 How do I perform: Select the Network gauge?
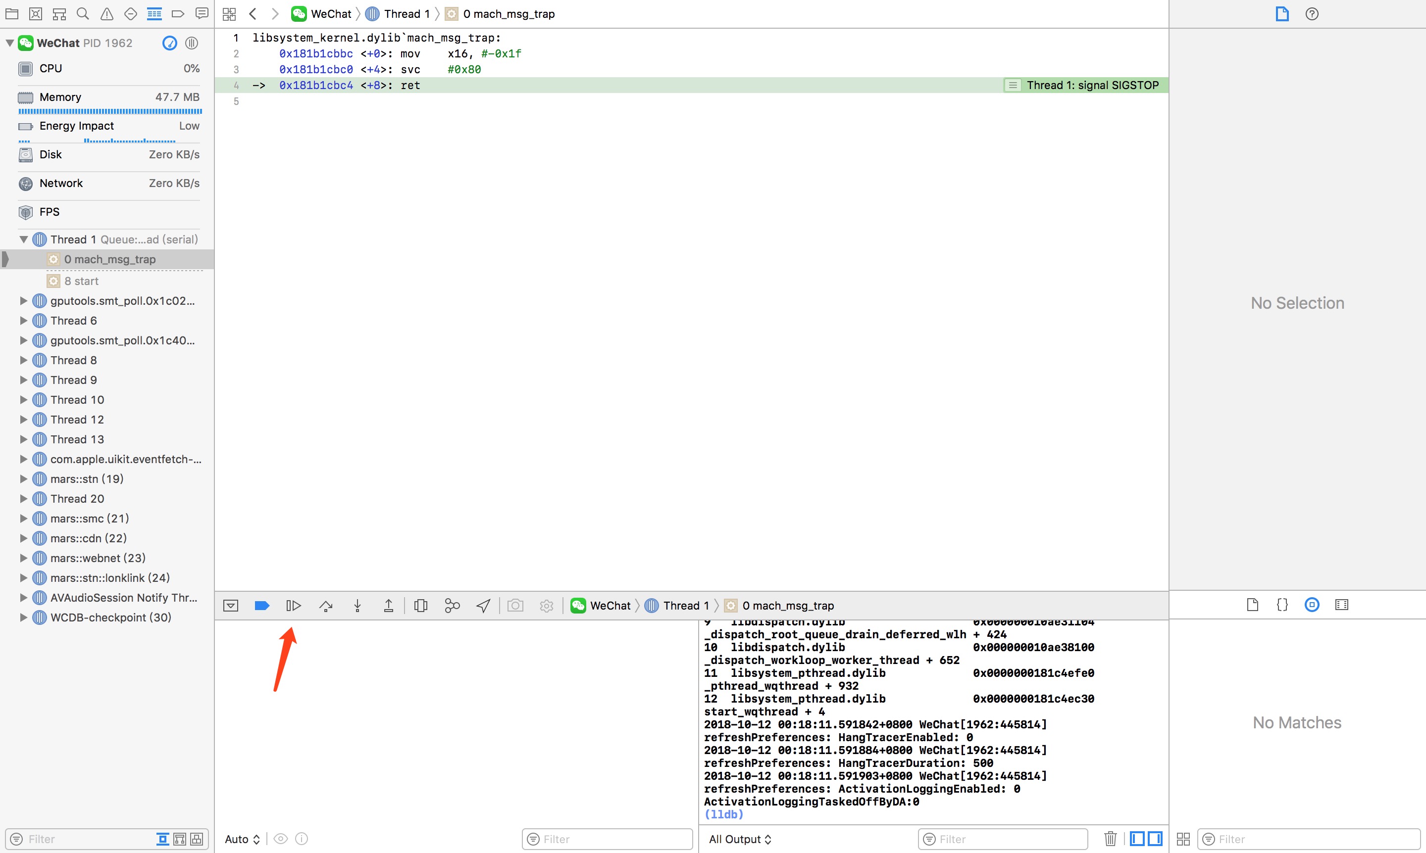(x=109, y=184)
